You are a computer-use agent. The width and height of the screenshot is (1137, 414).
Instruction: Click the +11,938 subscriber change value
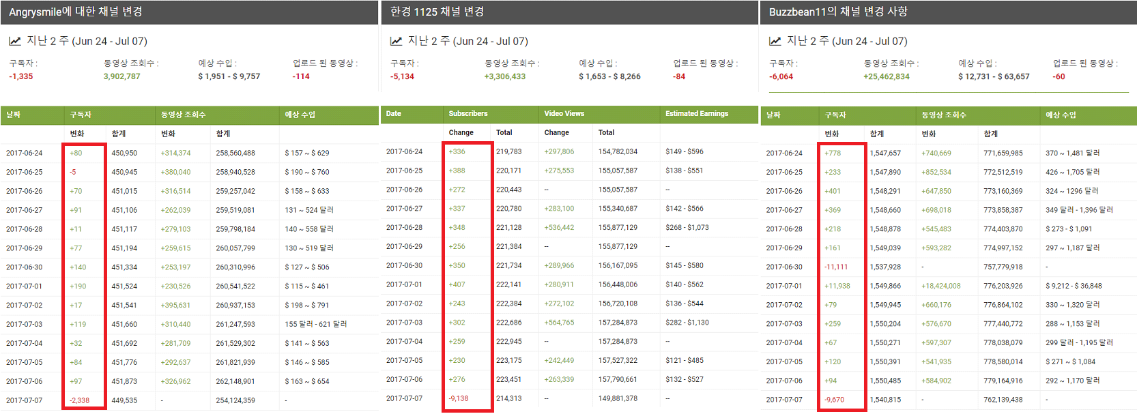[837, 286]
